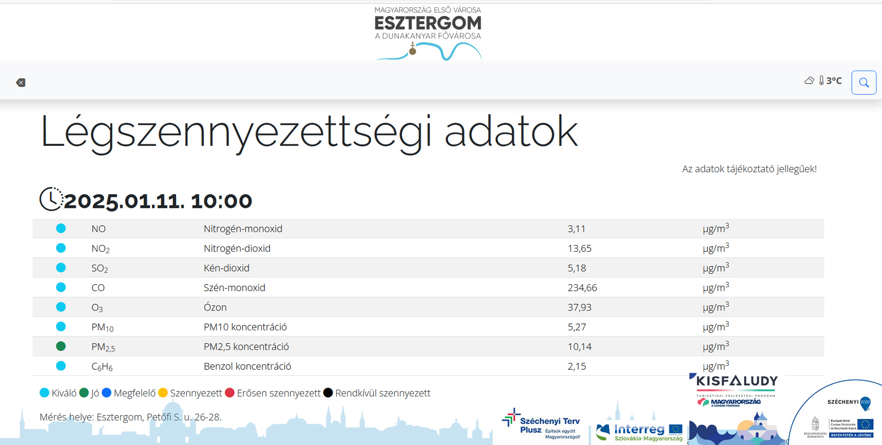The image size is (882, 445).
Task: Click the Ózon row name
Action: pos(215,307)
